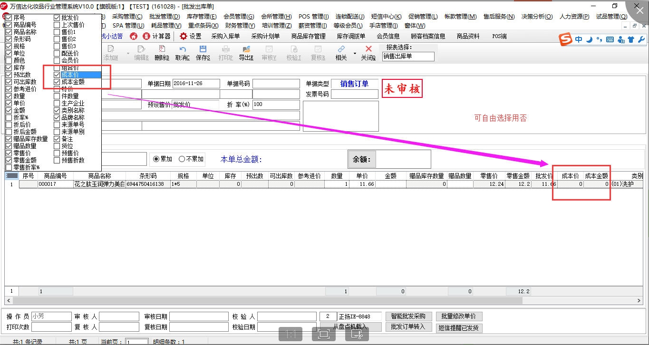Viewport: 649px width, 345px height.
Task: Open the 财务管理(Y) menu
Action: pyautogui.click(x=240, y=26)
